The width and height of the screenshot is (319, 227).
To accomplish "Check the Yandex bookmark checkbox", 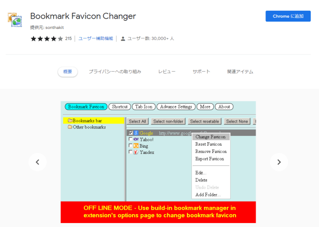I will pyautogui.click(x=131, y=152).
